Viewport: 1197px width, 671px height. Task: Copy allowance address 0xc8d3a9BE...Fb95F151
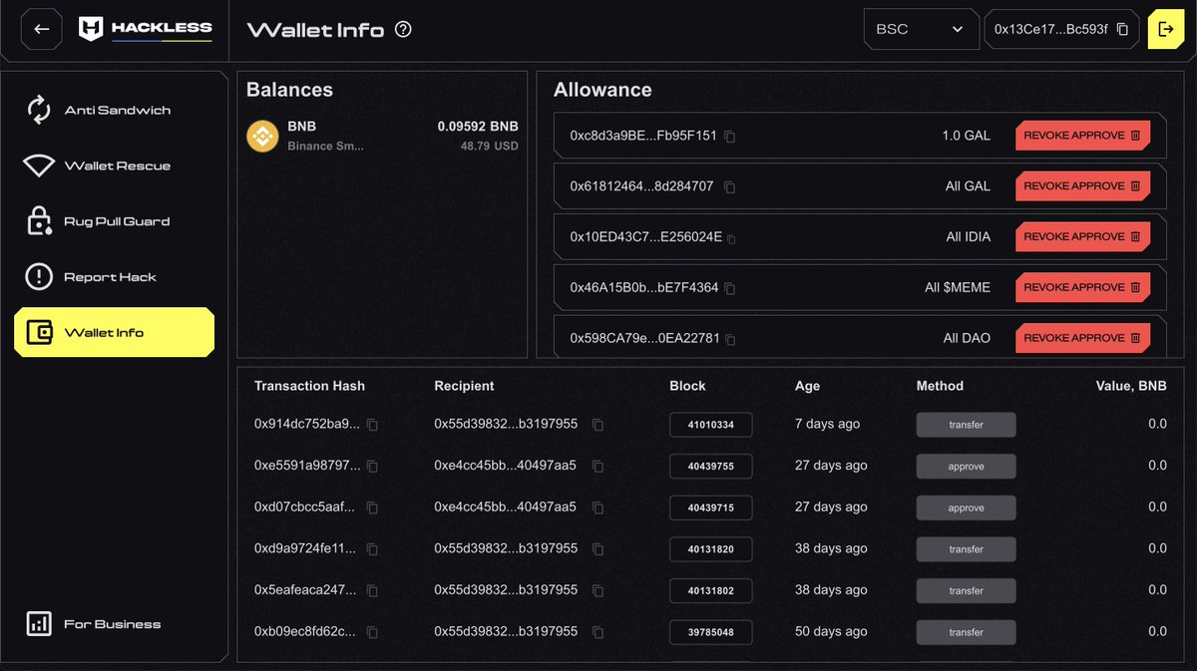click(x=729, y=137)
